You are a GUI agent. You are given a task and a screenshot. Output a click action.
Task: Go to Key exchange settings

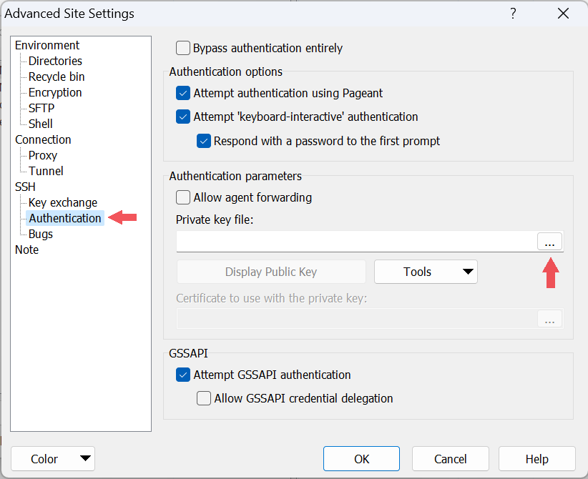(63, 202)
